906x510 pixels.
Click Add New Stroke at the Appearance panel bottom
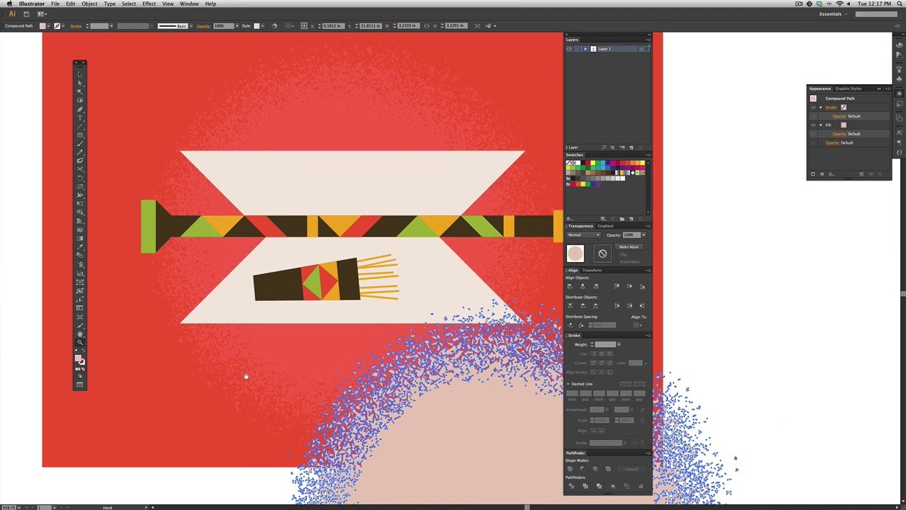click(813, 174)
